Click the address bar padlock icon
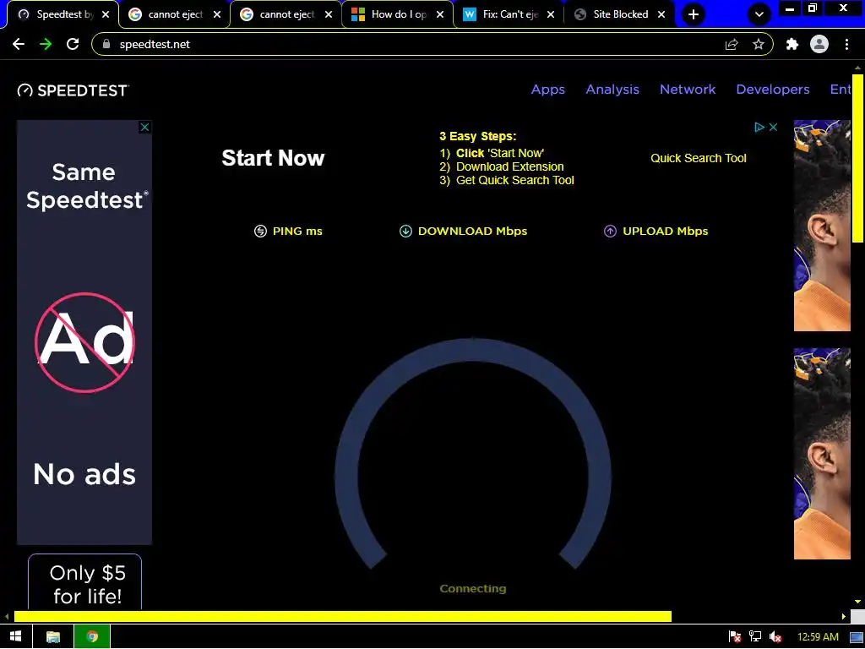Viewport: 865px width, 649px height. [107, 44]
